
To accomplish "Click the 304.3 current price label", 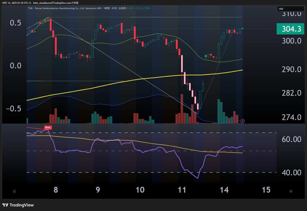I will coord(291,29).
